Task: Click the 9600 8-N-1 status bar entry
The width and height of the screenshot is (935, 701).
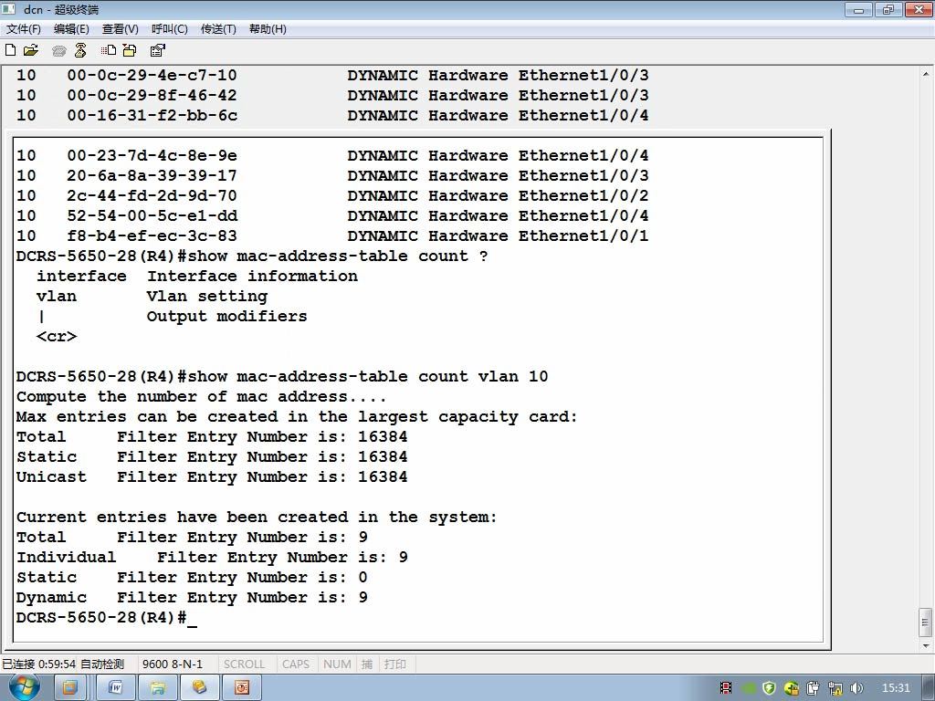Action: point(173,664)
